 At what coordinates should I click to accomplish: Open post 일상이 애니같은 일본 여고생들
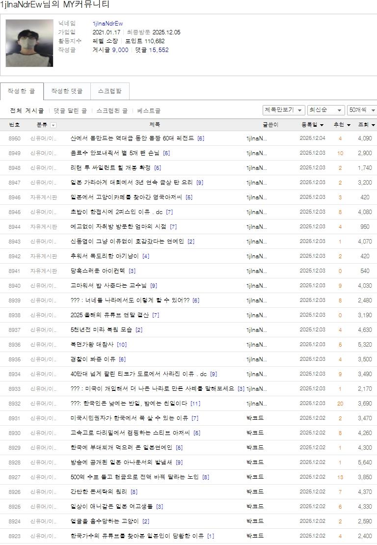tap(111, 506)
